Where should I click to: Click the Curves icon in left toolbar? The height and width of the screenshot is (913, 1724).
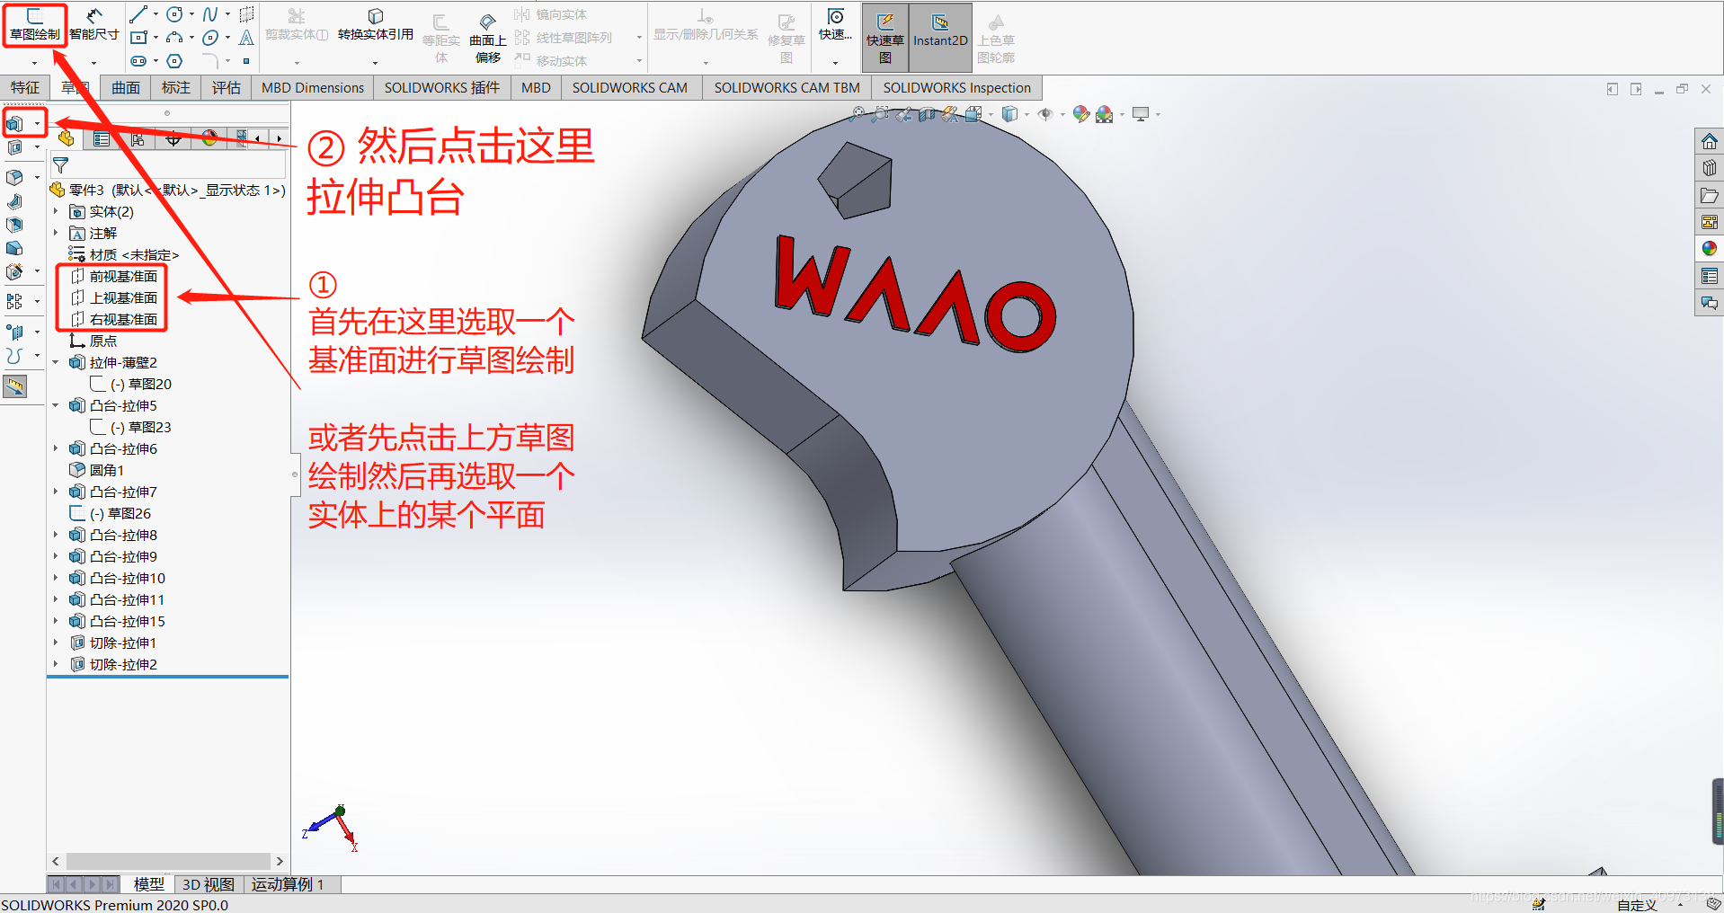pyautogui.click(x=14, y=356)
